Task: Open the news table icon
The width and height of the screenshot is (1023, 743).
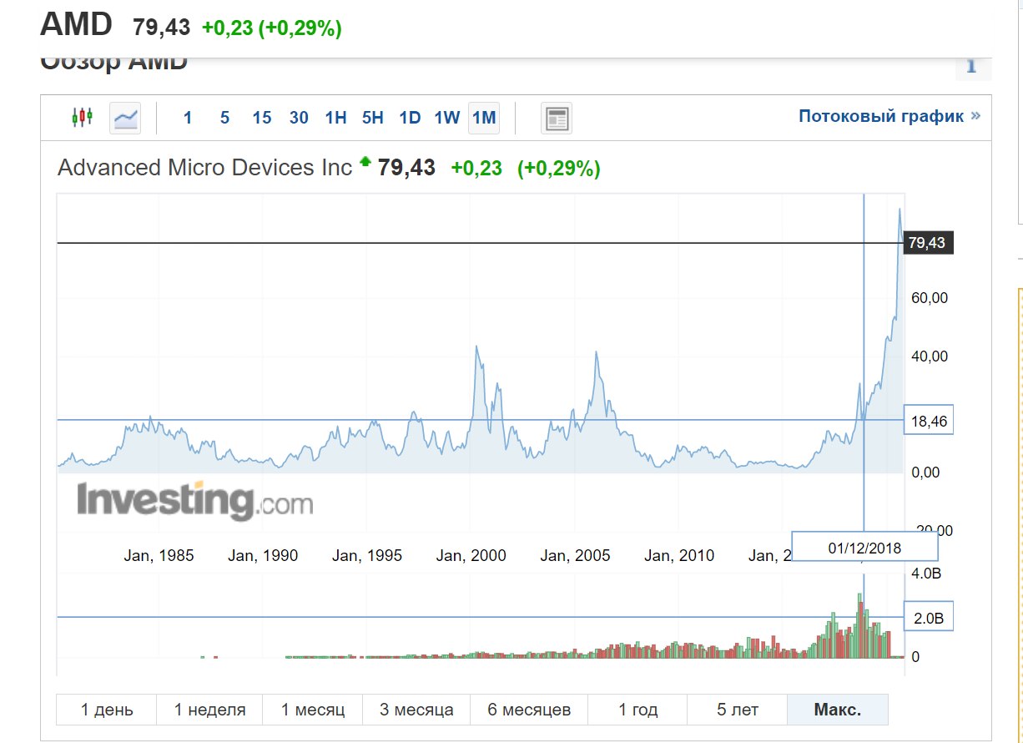Action: (x=557, y=118)
